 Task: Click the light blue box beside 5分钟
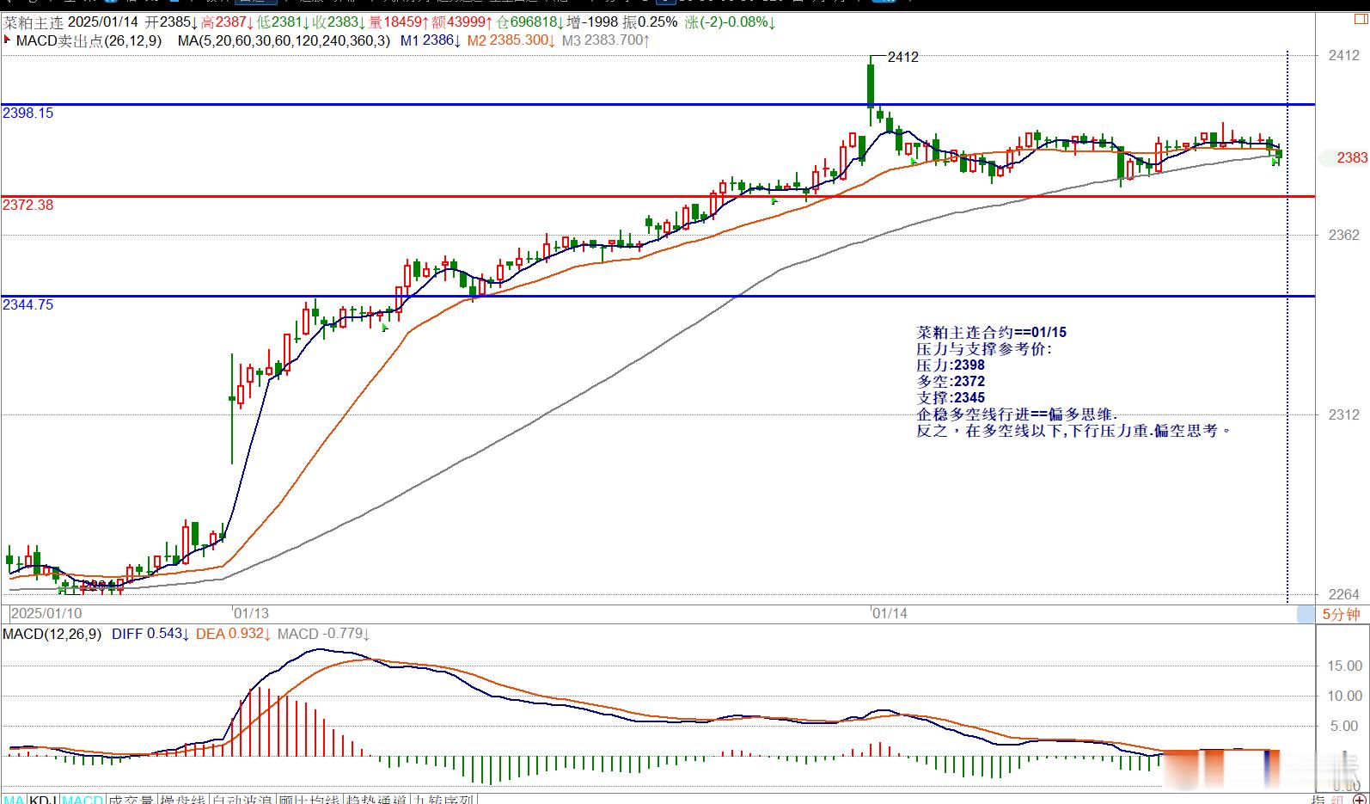[1306, 614]
